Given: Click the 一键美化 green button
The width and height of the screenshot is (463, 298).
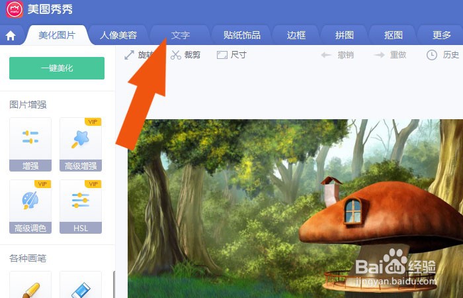Looking at the screenshot, I should click(57, 68).
